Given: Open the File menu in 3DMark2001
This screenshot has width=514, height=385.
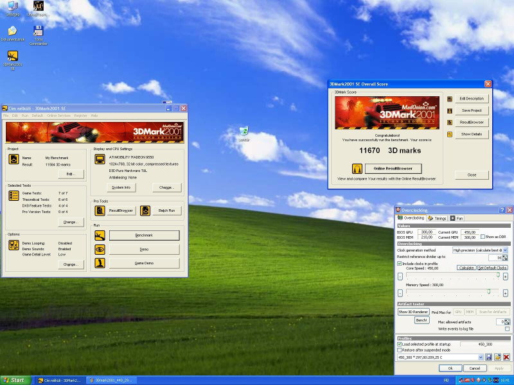Looking at the screenshot, I should (6, 116).
